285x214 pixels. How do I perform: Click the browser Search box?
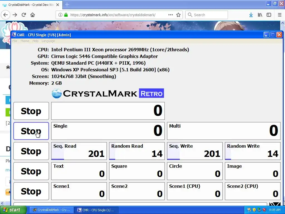click(207, 15)
